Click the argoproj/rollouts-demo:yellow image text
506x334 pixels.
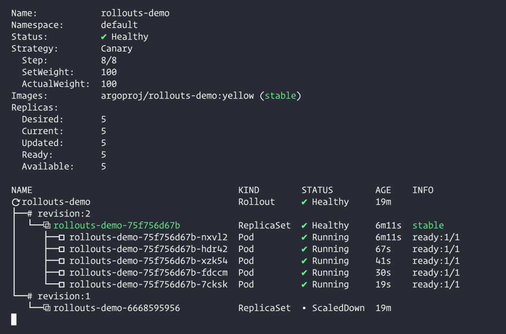tap(177, 96)
